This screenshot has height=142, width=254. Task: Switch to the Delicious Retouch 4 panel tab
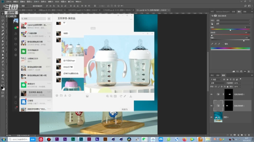(x=223, y=12)
